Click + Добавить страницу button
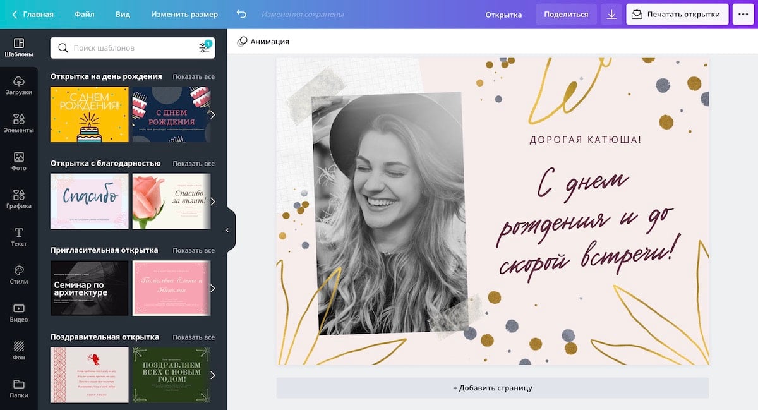 point(493,388)
